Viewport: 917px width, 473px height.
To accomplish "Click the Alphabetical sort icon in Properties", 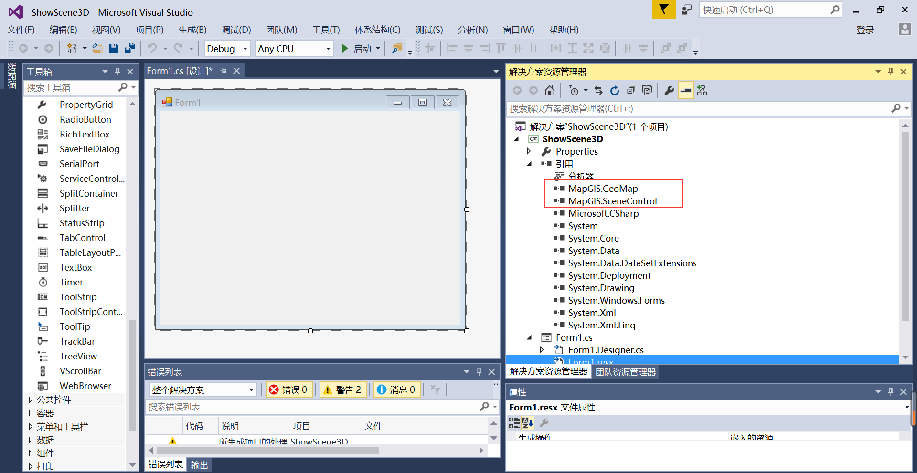I will [528, 423].
